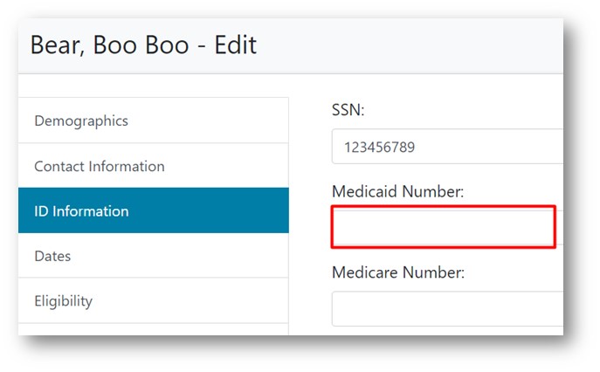Open the Demographics section

[81, 121]
